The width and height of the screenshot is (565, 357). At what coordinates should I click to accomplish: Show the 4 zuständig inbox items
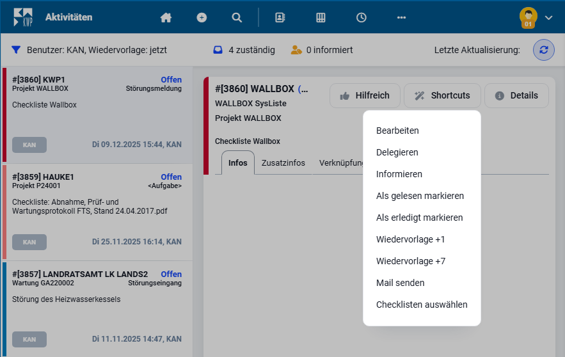(x=244, y=50)
